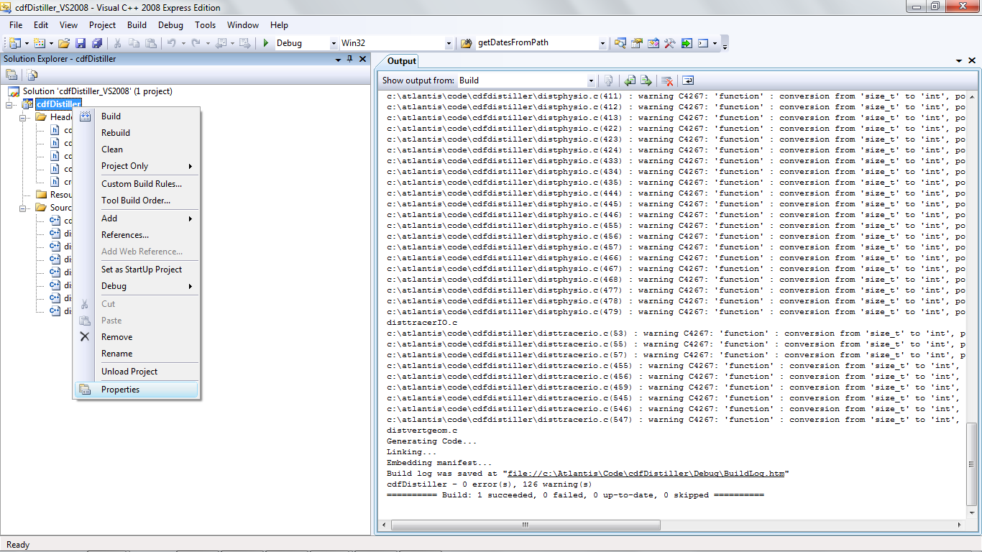Click Solution Explorer's Properties icon
Image resolution: width=982 pixels, height=552 pixels.
[12, 75]
